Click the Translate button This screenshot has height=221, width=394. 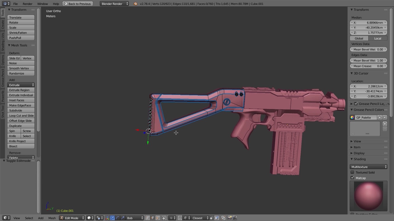(x=21, y=17)
